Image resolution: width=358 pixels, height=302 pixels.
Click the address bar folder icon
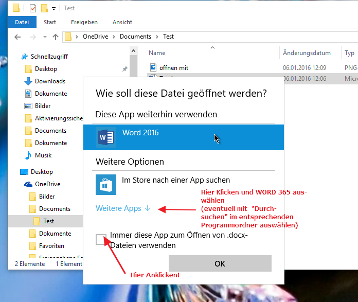[68, 37]
